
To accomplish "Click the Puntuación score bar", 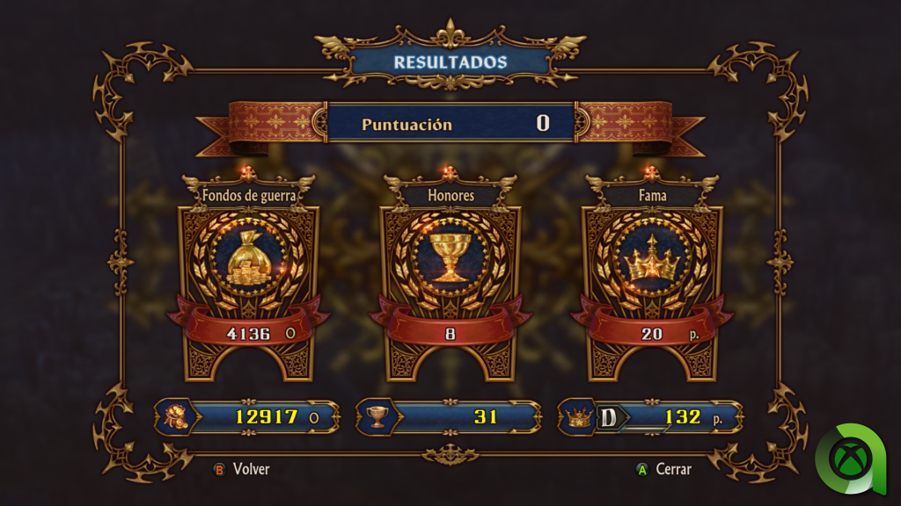I will click(450, 123).
